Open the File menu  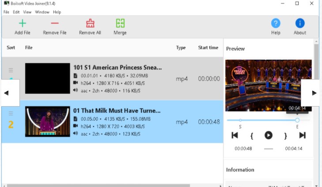[x=6, y=12]
